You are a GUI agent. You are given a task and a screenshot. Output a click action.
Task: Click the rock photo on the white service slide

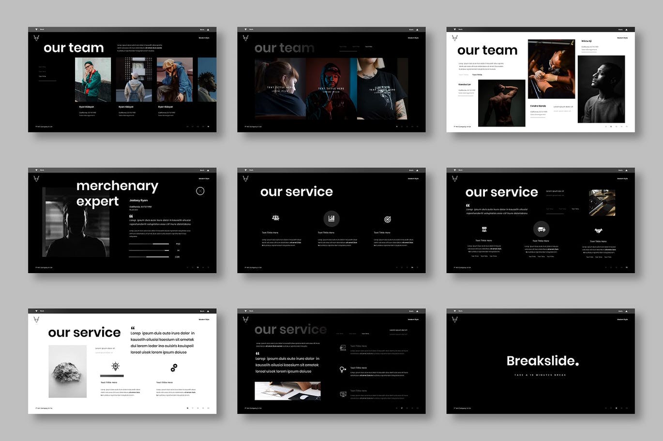pos(68,371)
